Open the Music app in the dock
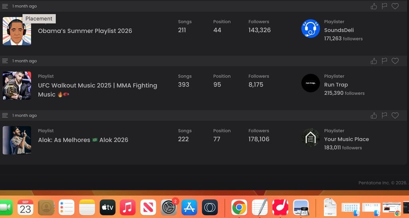The width and height of the screenshot is (409, 218). 127,208
